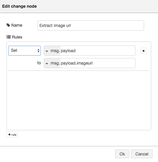Confirm changes with the Ok button
158x162 pixels.
click(x=122, y=154)
